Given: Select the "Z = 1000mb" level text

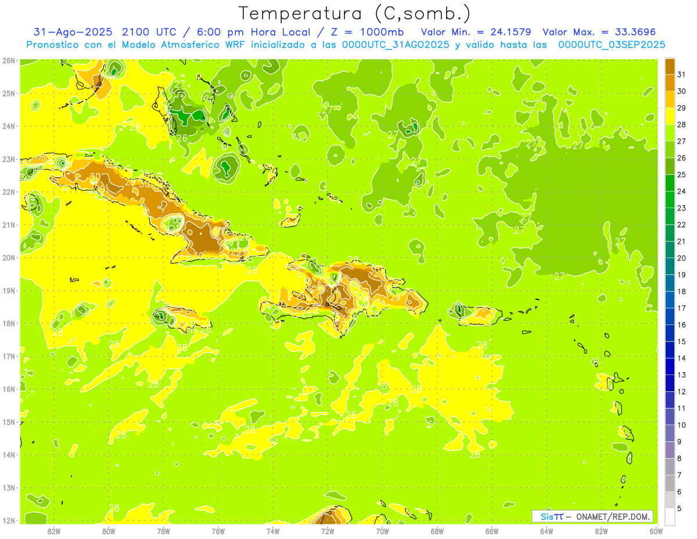Looking at the screenshot, I should click(x=368, y=32).
